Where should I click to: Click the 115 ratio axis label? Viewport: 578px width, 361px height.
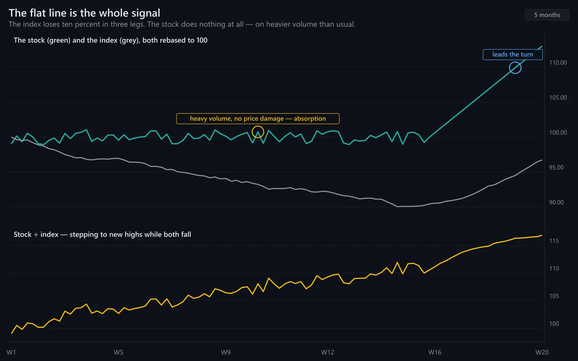pyautogui.click(x=554, y=241)
